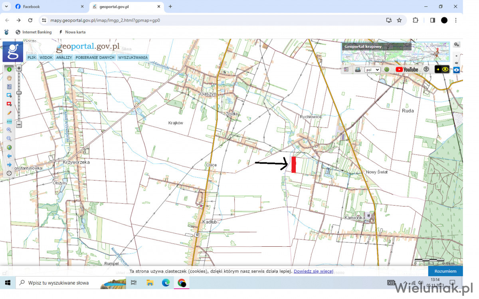Open the map settings gears menu
The width and height of the screenshot is (479, 299).
tap(457, 44)
